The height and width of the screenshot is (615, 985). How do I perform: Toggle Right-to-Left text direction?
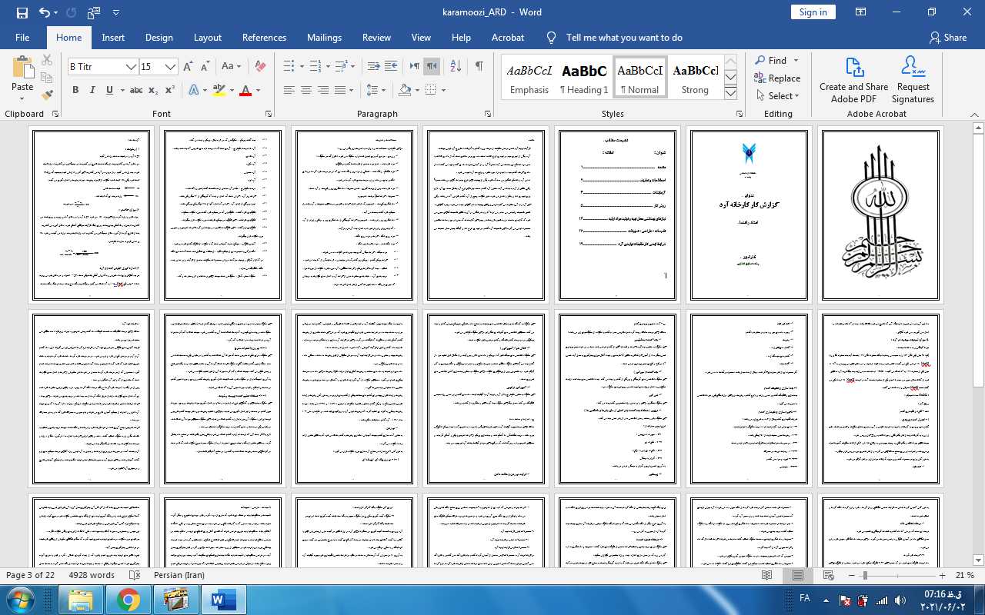tap(432, 67)
